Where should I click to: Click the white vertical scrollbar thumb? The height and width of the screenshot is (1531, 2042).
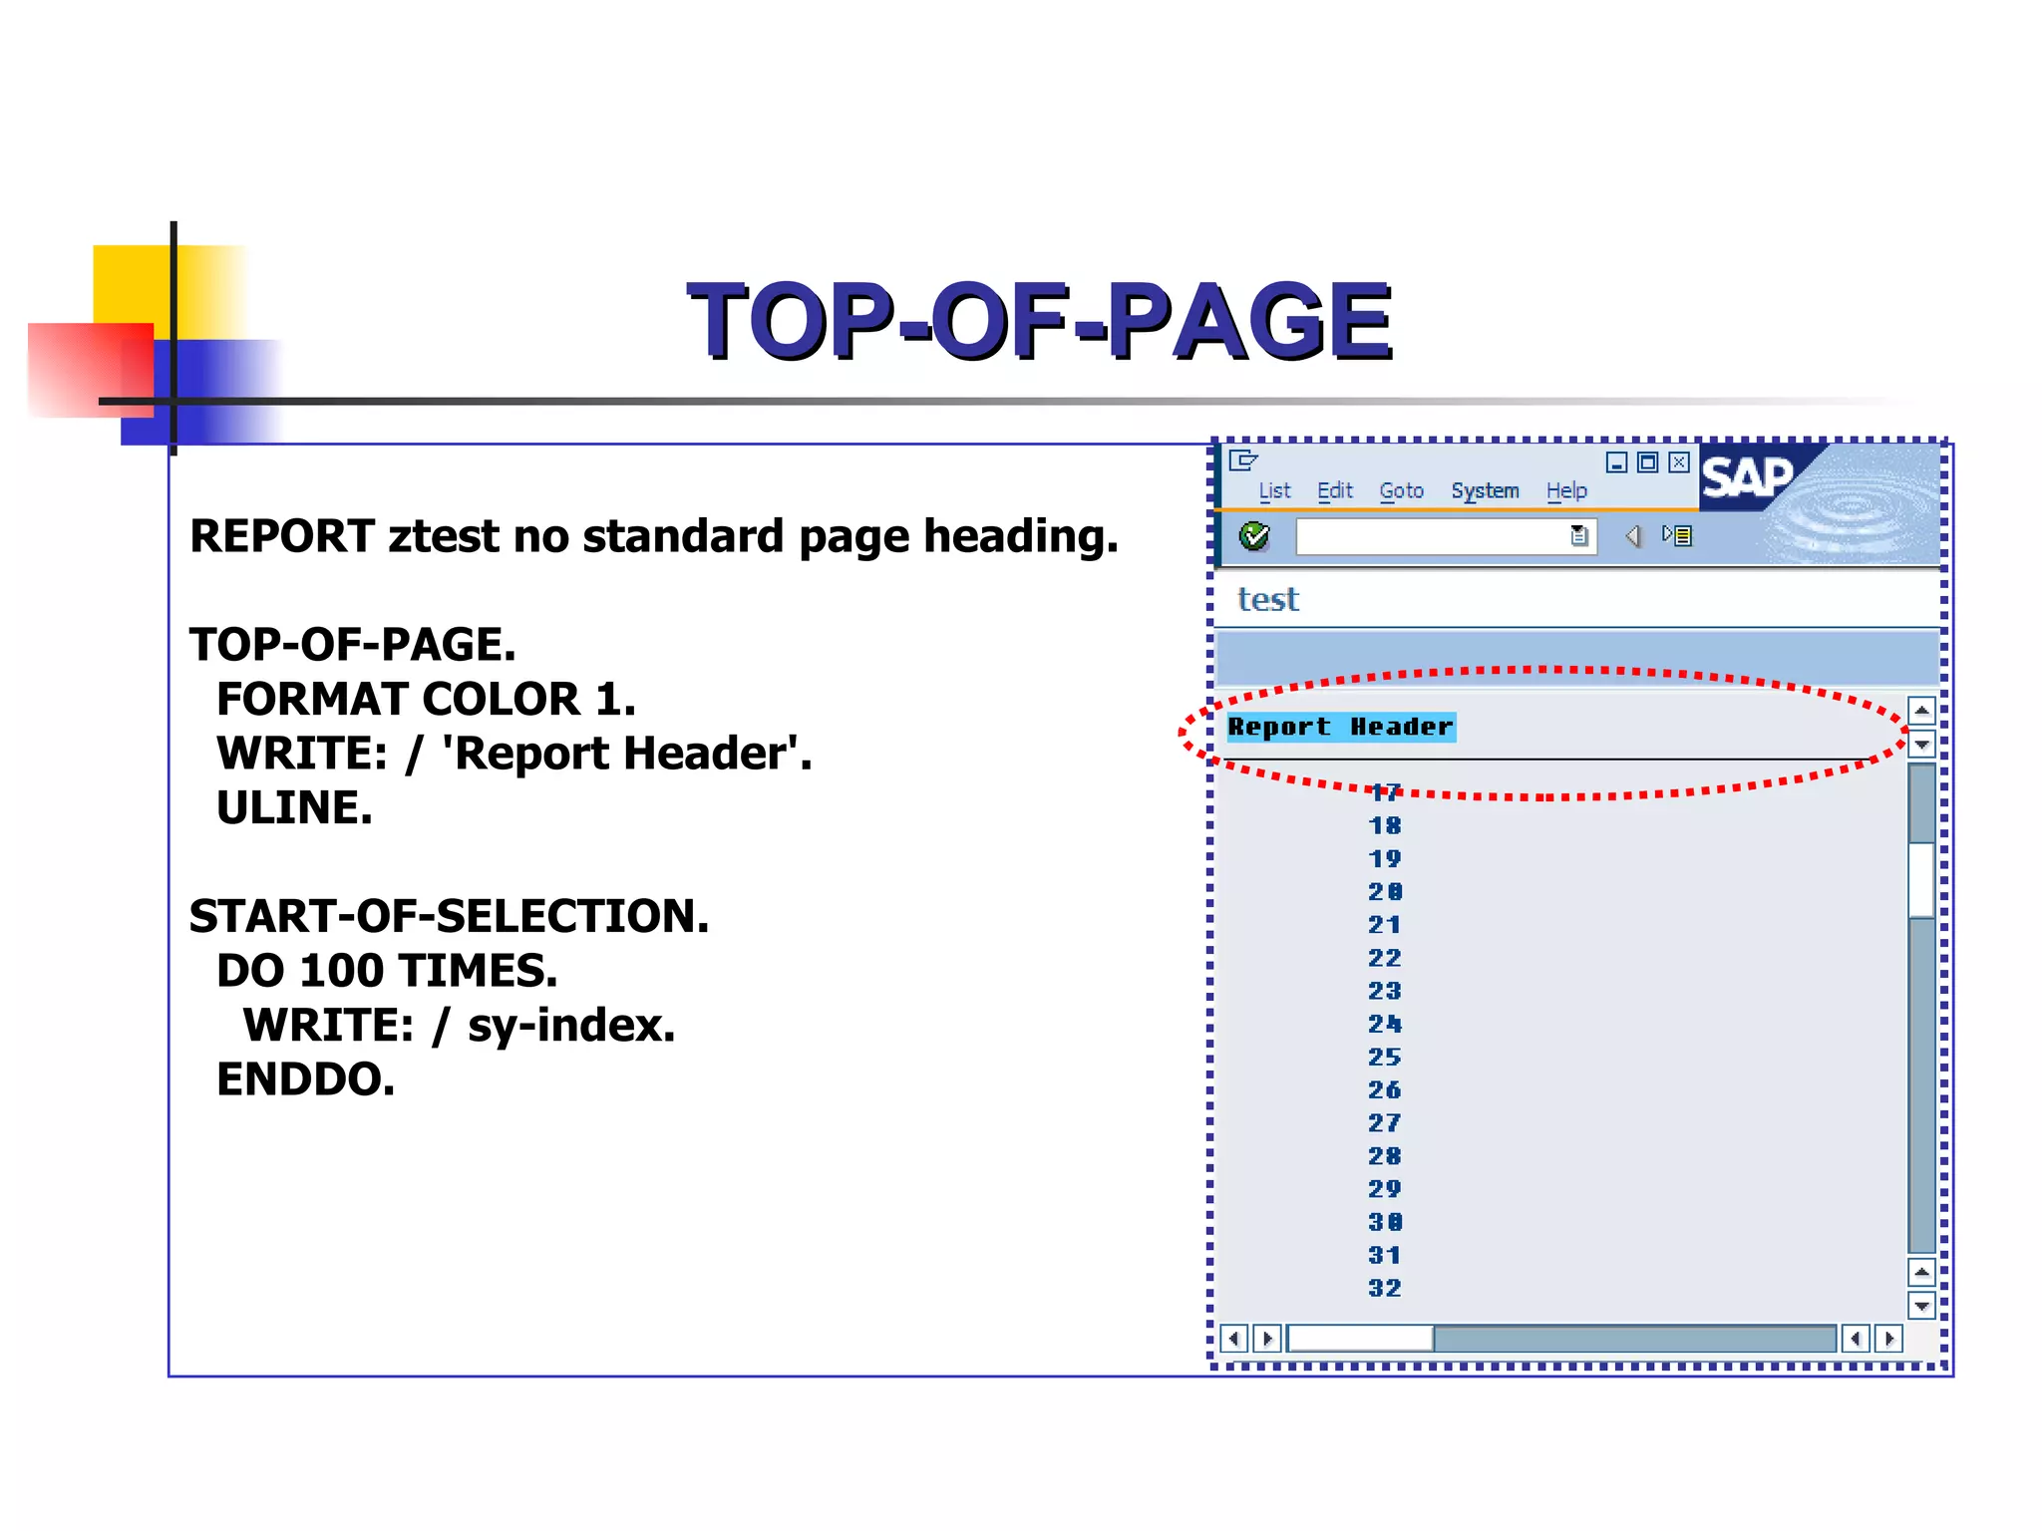[1921, 880]
